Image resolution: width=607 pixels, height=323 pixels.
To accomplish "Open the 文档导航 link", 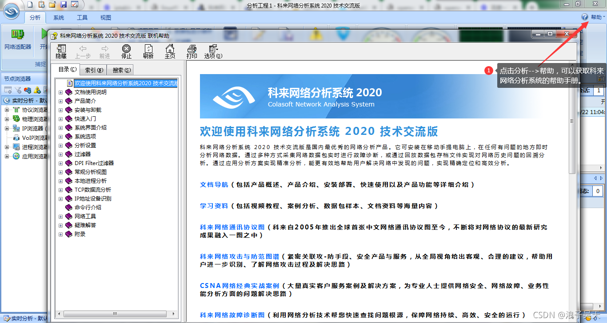I will coord(214,185).
